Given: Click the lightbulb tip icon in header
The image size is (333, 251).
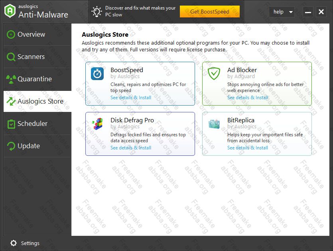Looking at the screenshot, I should pos(97,12).
